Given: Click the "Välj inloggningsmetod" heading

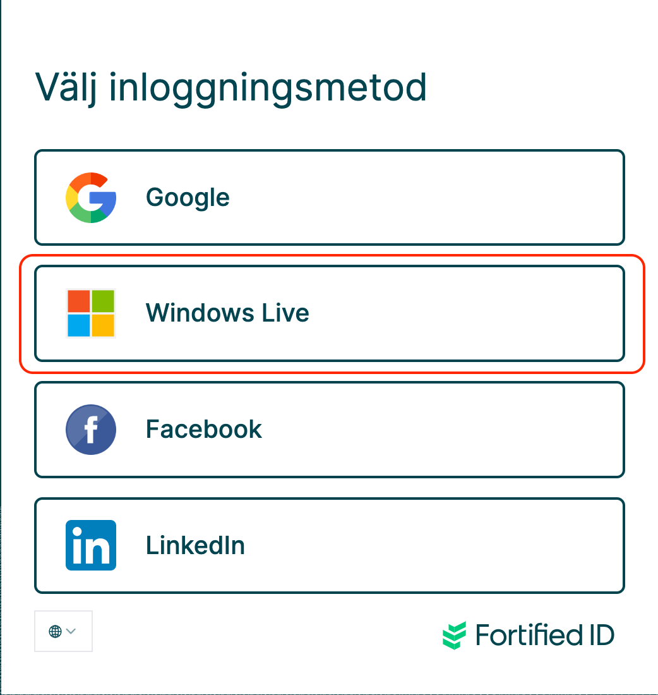Looking at the screenshot, I should 230,87.
